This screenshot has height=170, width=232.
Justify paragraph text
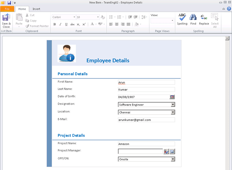tap(129, 24)
